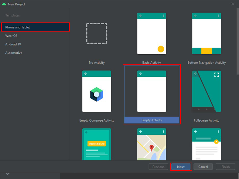The width and height of the screenshot is (239, 179).
Task: Select the Phone and Tablet category
Action: pos(35,27)
